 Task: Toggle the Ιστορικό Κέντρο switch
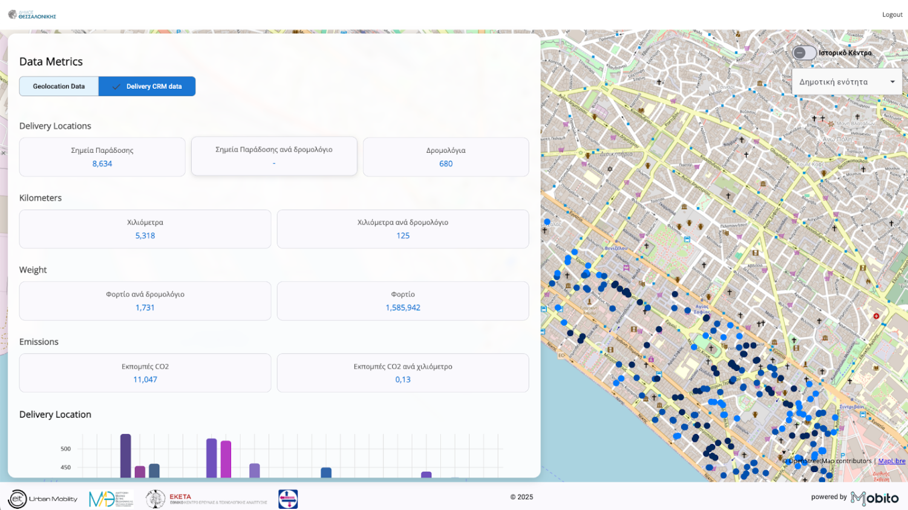point(804,53)
